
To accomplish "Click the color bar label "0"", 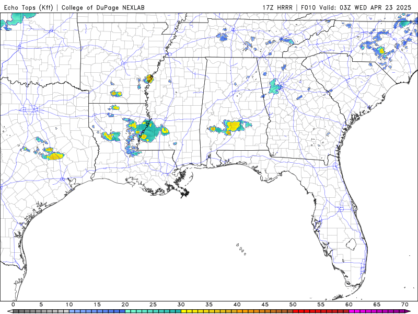I will click(14, 305).
